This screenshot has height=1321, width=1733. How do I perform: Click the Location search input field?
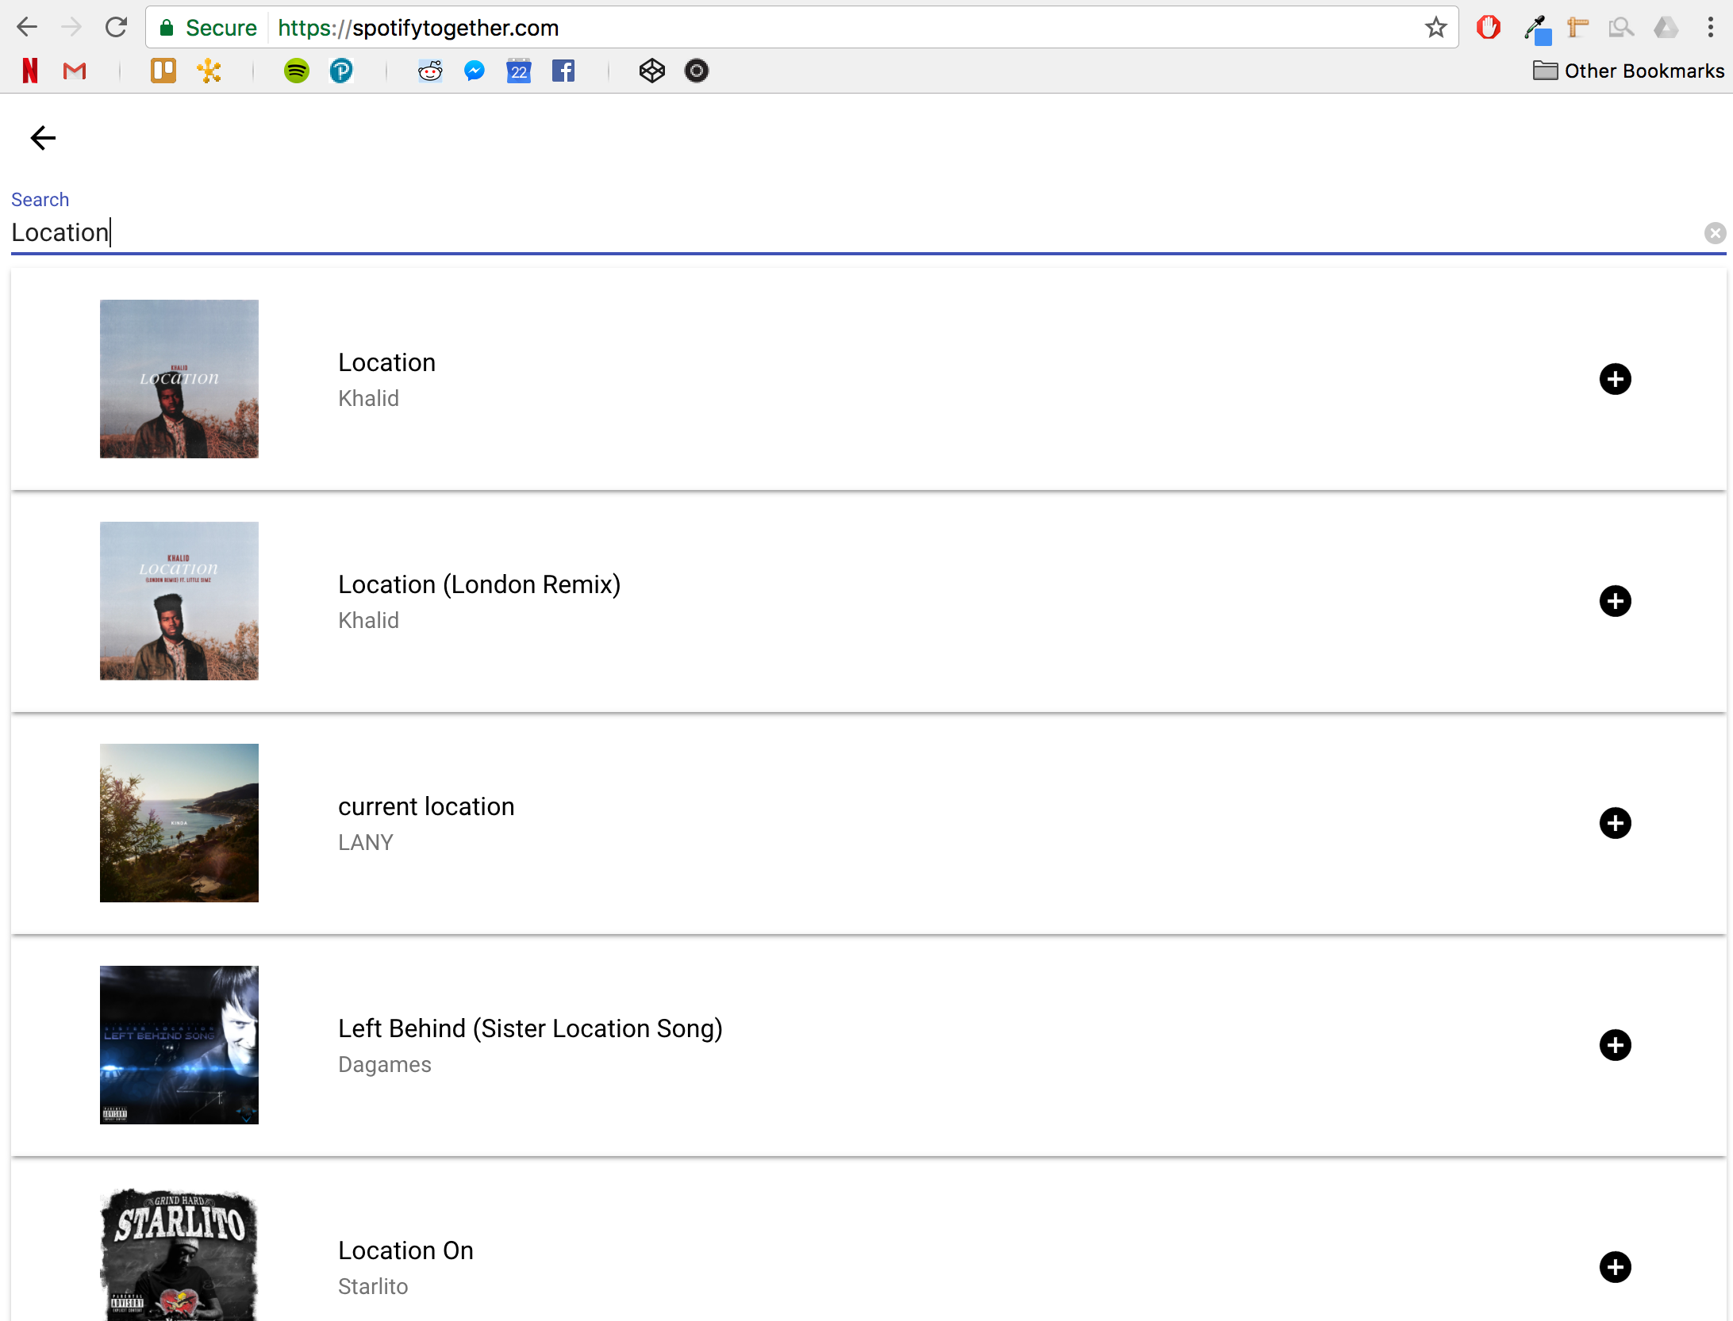click(793, 233)
